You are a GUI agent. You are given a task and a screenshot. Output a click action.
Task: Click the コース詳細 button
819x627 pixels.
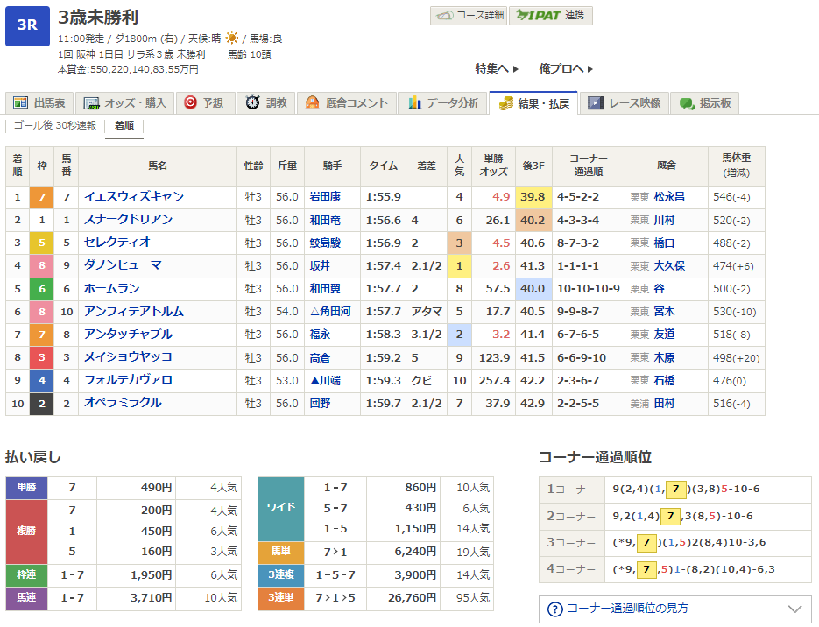tap(469, 16)
